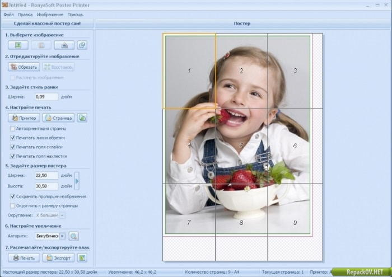Click the green icon right of Страница

(82, 118)
